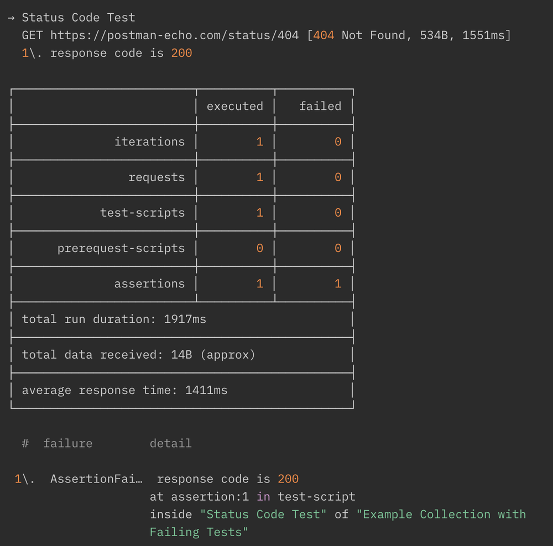
Task: Click the total run duration line
Action: pyautogui.click(x=114, y=319)
